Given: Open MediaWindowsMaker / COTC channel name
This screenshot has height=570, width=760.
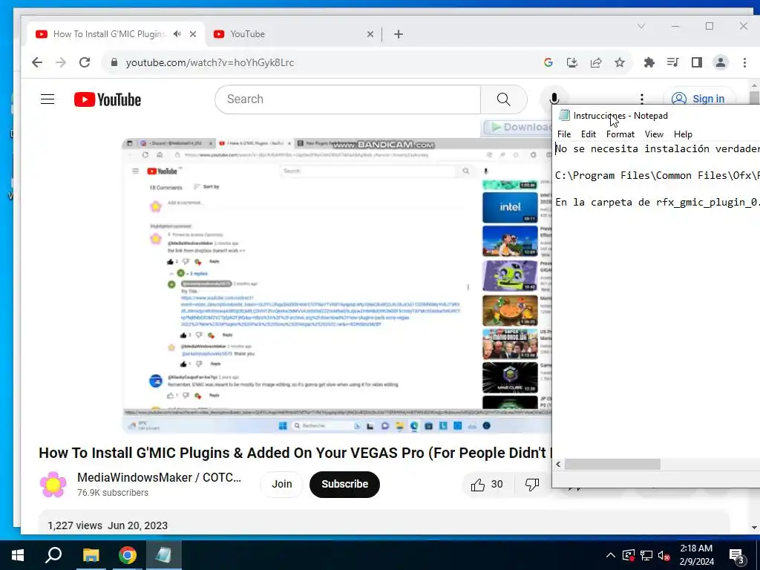Looking at the screenshot, I should (x=159, y=477).
